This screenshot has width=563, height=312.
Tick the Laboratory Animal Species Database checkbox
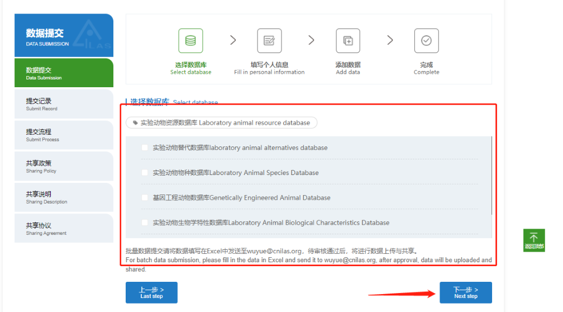tap(145, 173)
